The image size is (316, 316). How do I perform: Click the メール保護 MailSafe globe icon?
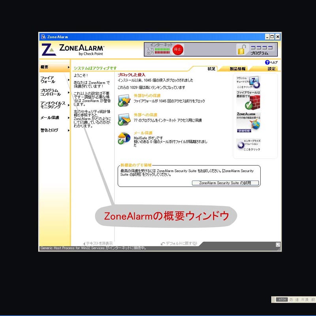click(x=124, y=138)
